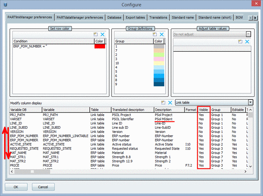Image resolution: width=263 pixels, height=196 pixels.
Task: Click the horizontal scrollbar of column table
Action: point(32,171)
